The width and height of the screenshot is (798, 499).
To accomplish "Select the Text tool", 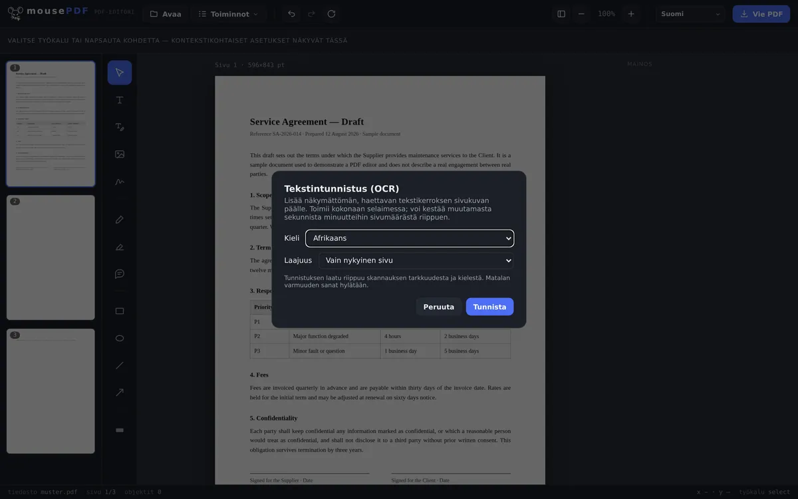I will point(120,100).
